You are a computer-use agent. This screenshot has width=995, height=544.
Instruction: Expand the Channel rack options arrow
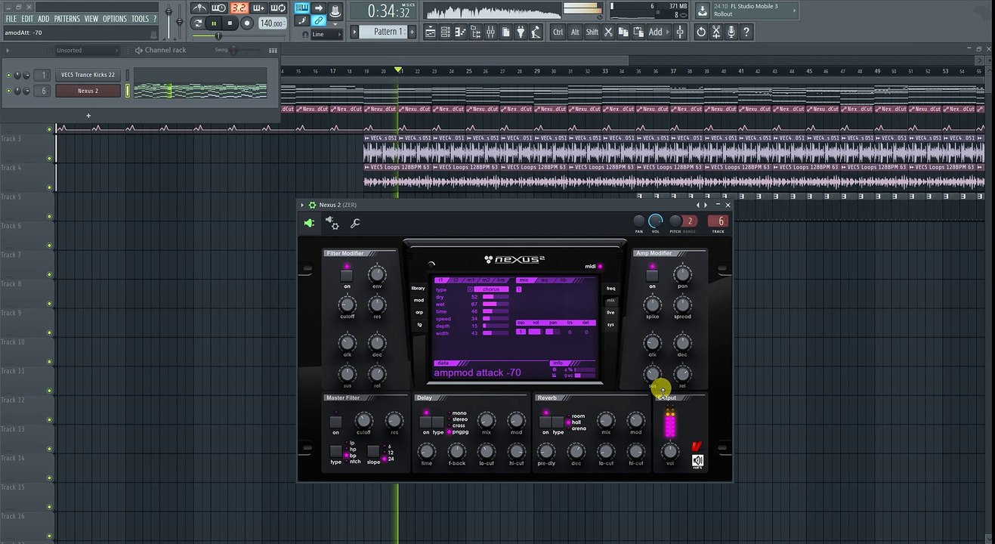click(8, 50)
